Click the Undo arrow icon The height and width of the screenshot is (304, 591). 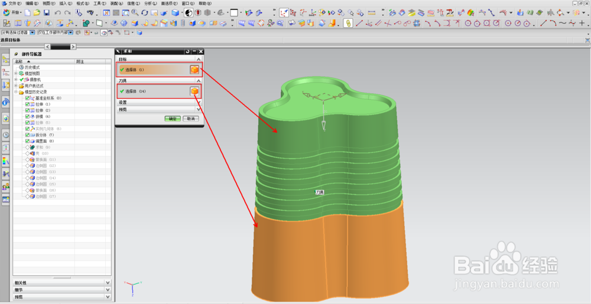(58, 13)
